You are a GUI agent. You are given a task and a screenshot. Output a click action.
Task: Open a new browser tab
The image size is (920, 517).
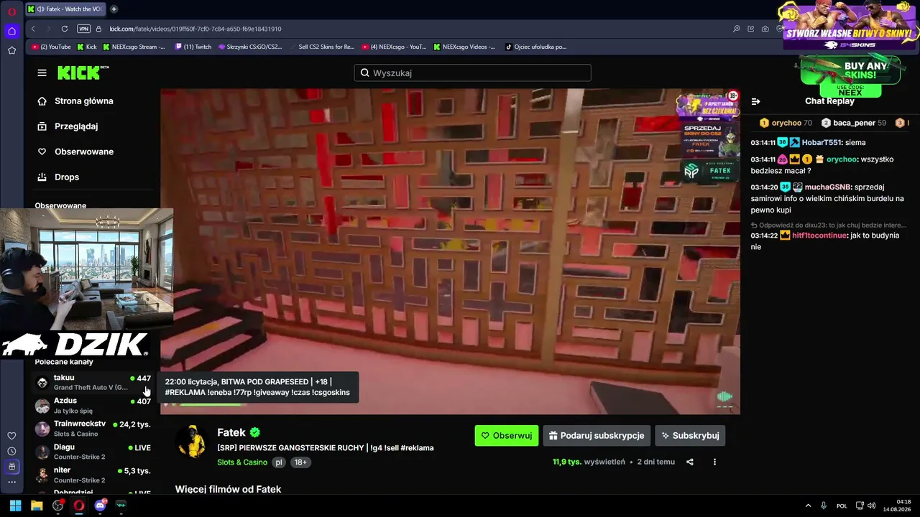pos(114,9)
